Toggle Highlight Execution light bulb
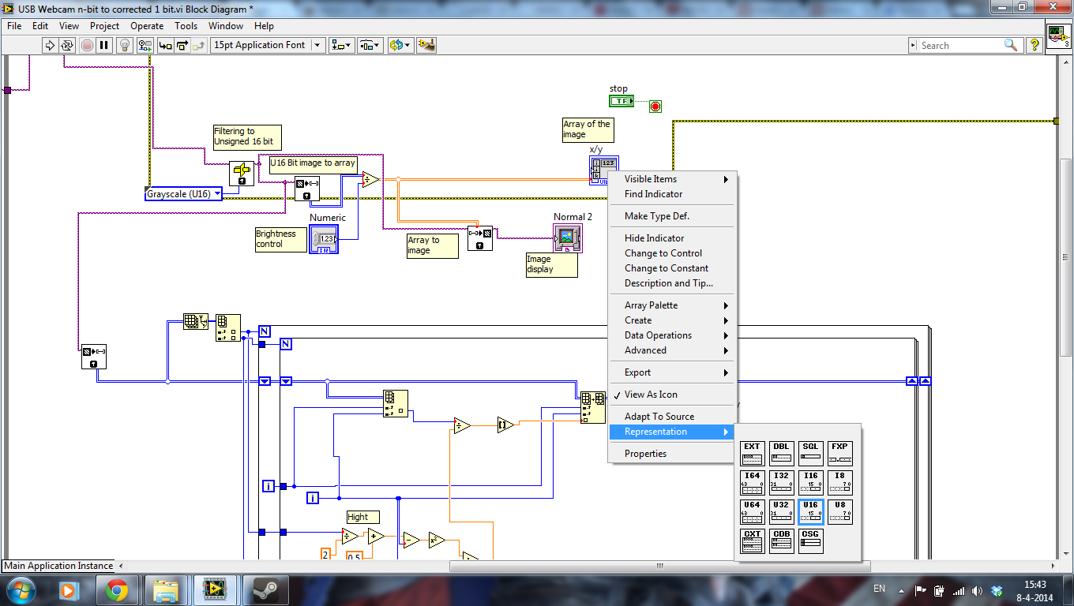Viewport: 1074px width, 606px height. (125, 45)
